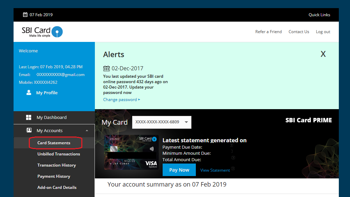The height and width of the screenshot is (197, 350).
Task: Click the SBI Card logo
Action: point(42,32)
